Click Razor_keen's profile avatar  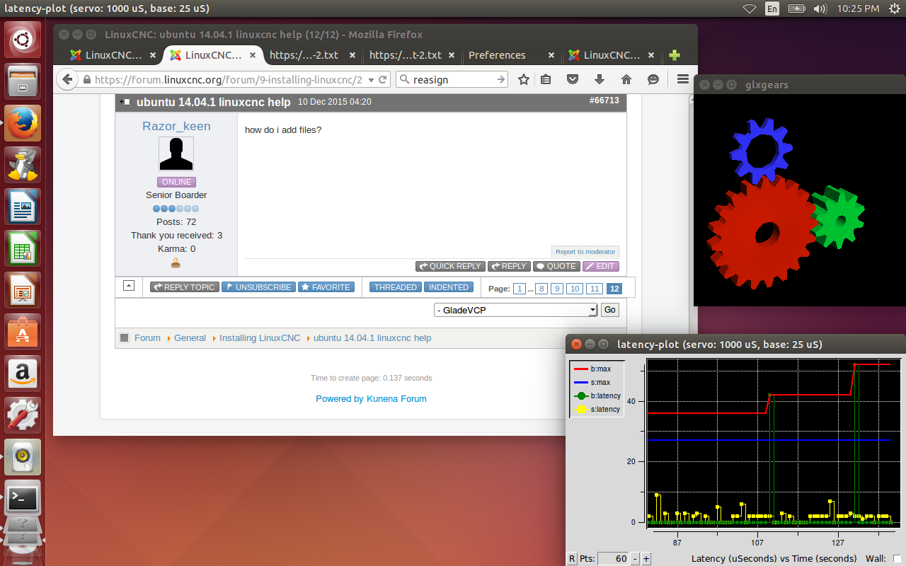coord(176,154)
